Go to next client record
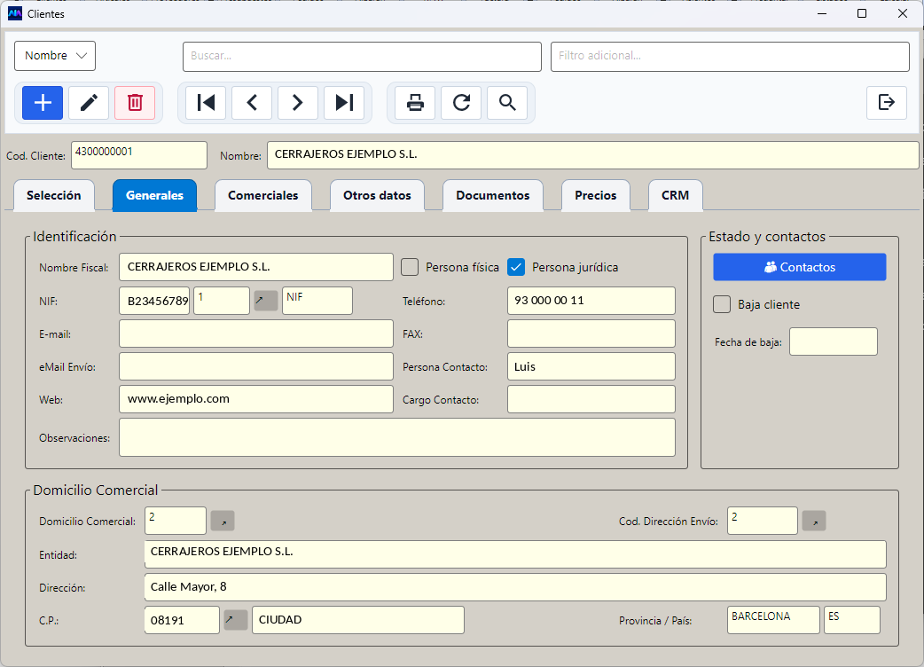The width and height of the screenshot is (924, 667). pyautogui.click(x=298, y=103)
